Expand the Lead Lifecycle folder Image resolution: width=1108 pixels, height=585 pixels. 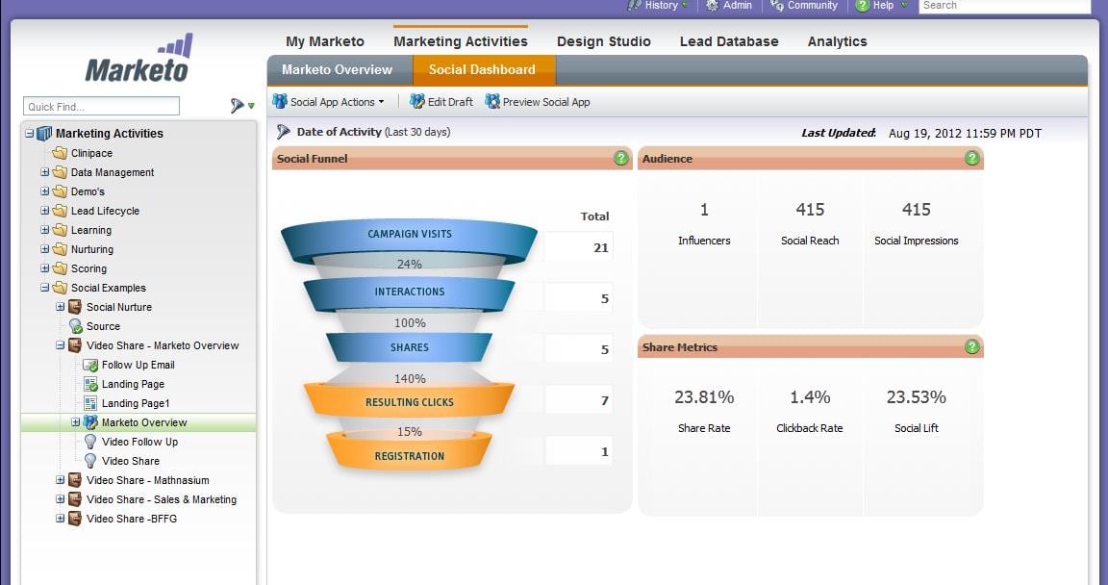tap(44, 211)
